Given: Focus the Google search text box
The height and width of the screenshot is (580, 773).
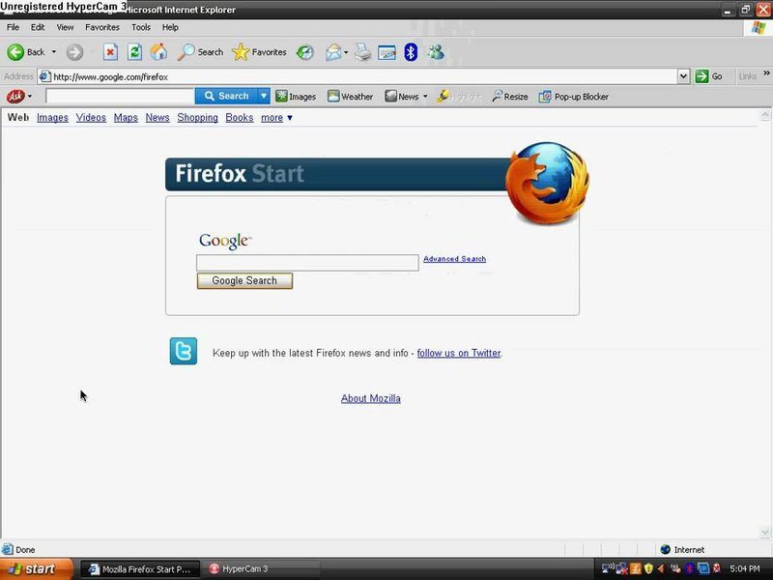Looking at the screenshot, I should [x=307, y=263].
